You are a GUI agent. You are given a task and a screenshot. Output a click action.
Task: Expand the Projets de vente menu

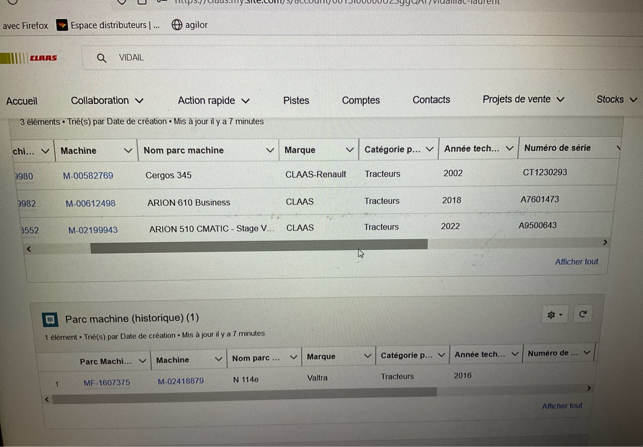tap(523, 99)
